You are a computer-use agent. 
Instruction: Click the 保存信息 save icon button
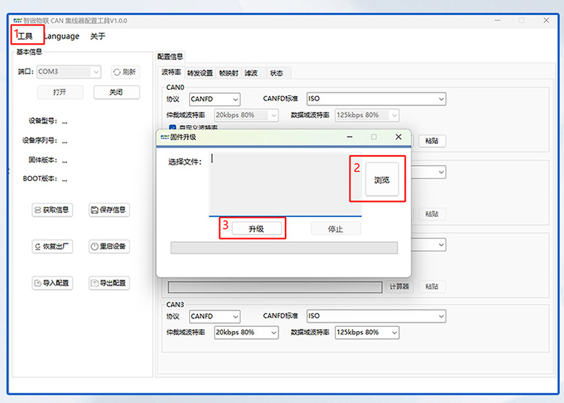click(109, 210)
